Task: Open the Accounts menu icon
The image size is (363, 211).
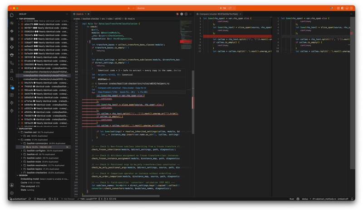Action: (x=12, y=185)
